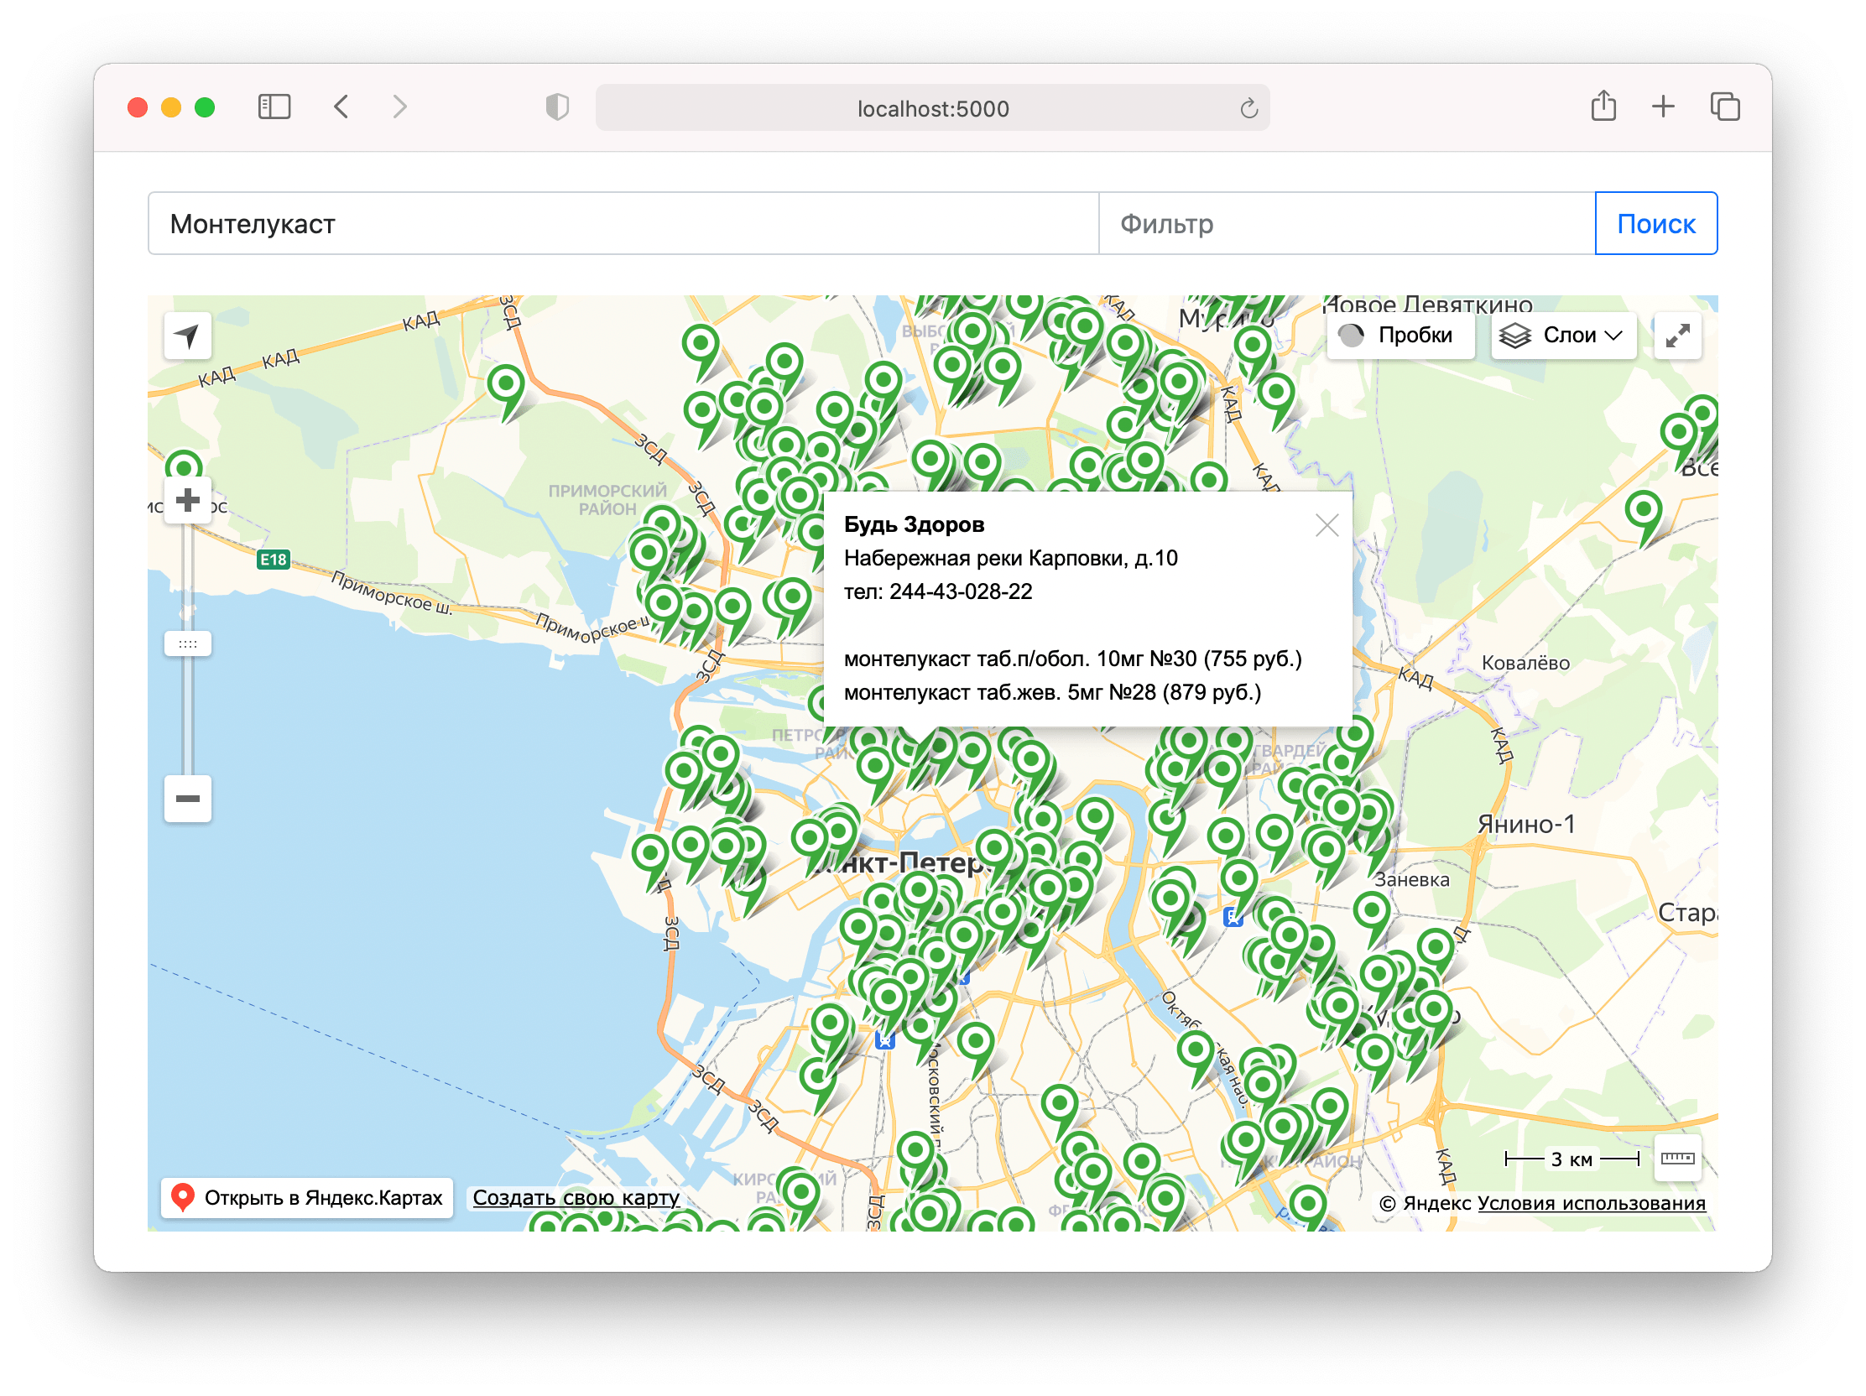This screenshot has height=1396, width=1866.
Task: Focus the Фильтр filter input field
Action: 1347,223
